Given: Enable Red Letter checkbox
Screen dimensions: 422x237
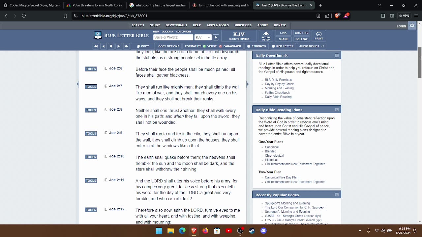Looking at the screenshot, I should click(273, 46).
